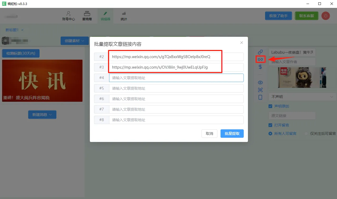The width and height of the screenshot is (337, 199).
Task: Open the 账号中心 account center icon
Action: (68, 16)
